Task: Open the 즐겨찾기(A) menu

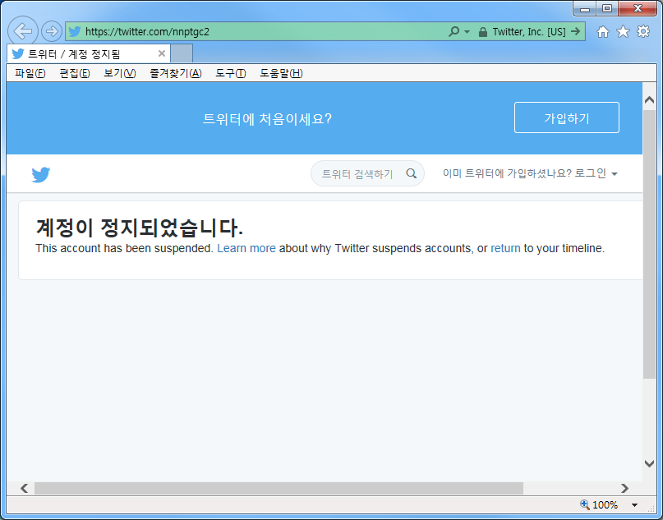Action: tap(176, 73)
